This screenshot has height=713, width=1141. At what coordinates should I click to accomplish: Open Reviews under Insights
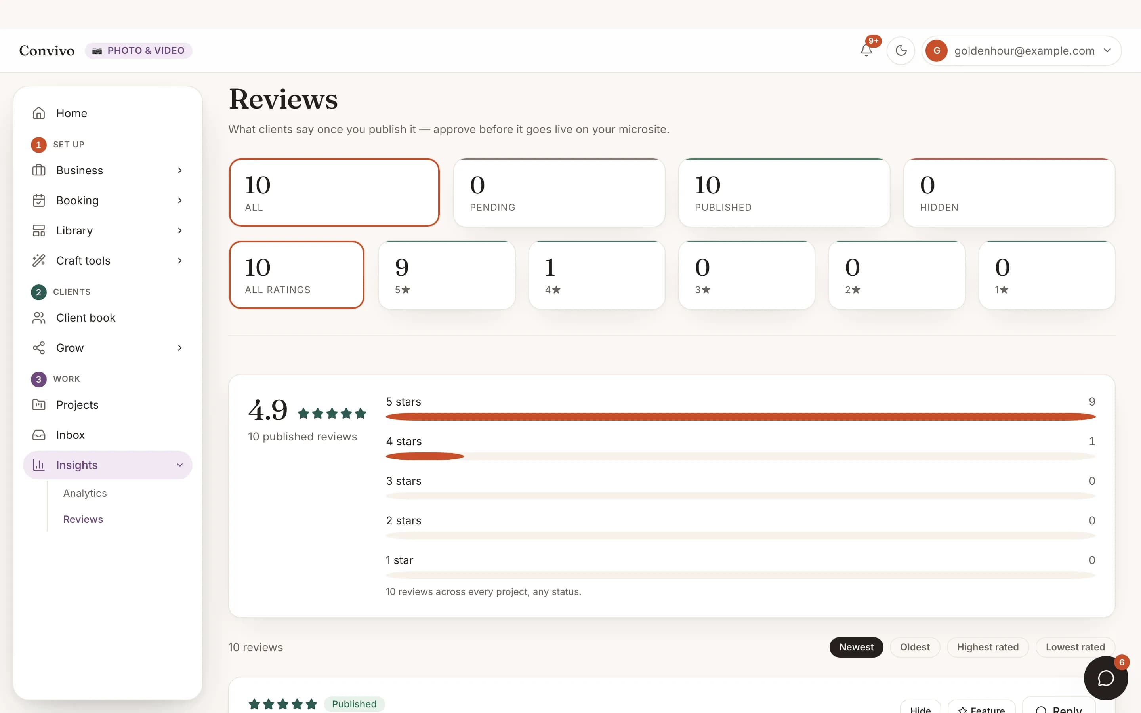[83, 519]
